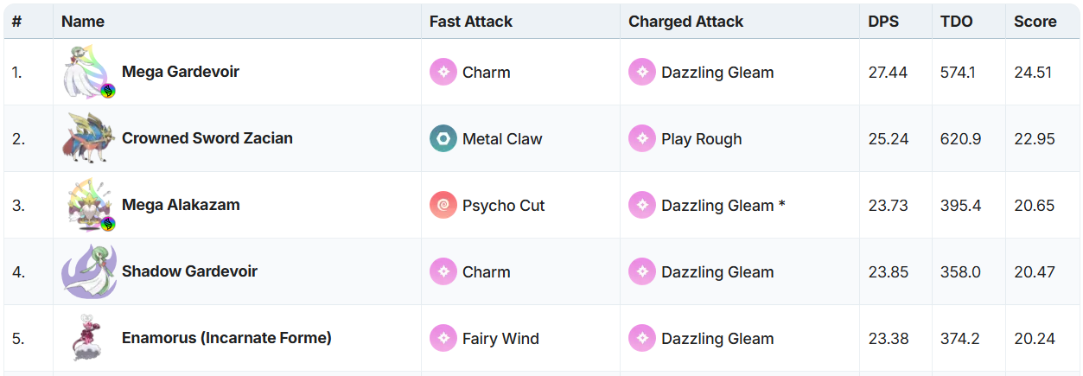Click the Shadow Gardevoir sprite image
This screenshot has height=376, width=1083.
87,271
